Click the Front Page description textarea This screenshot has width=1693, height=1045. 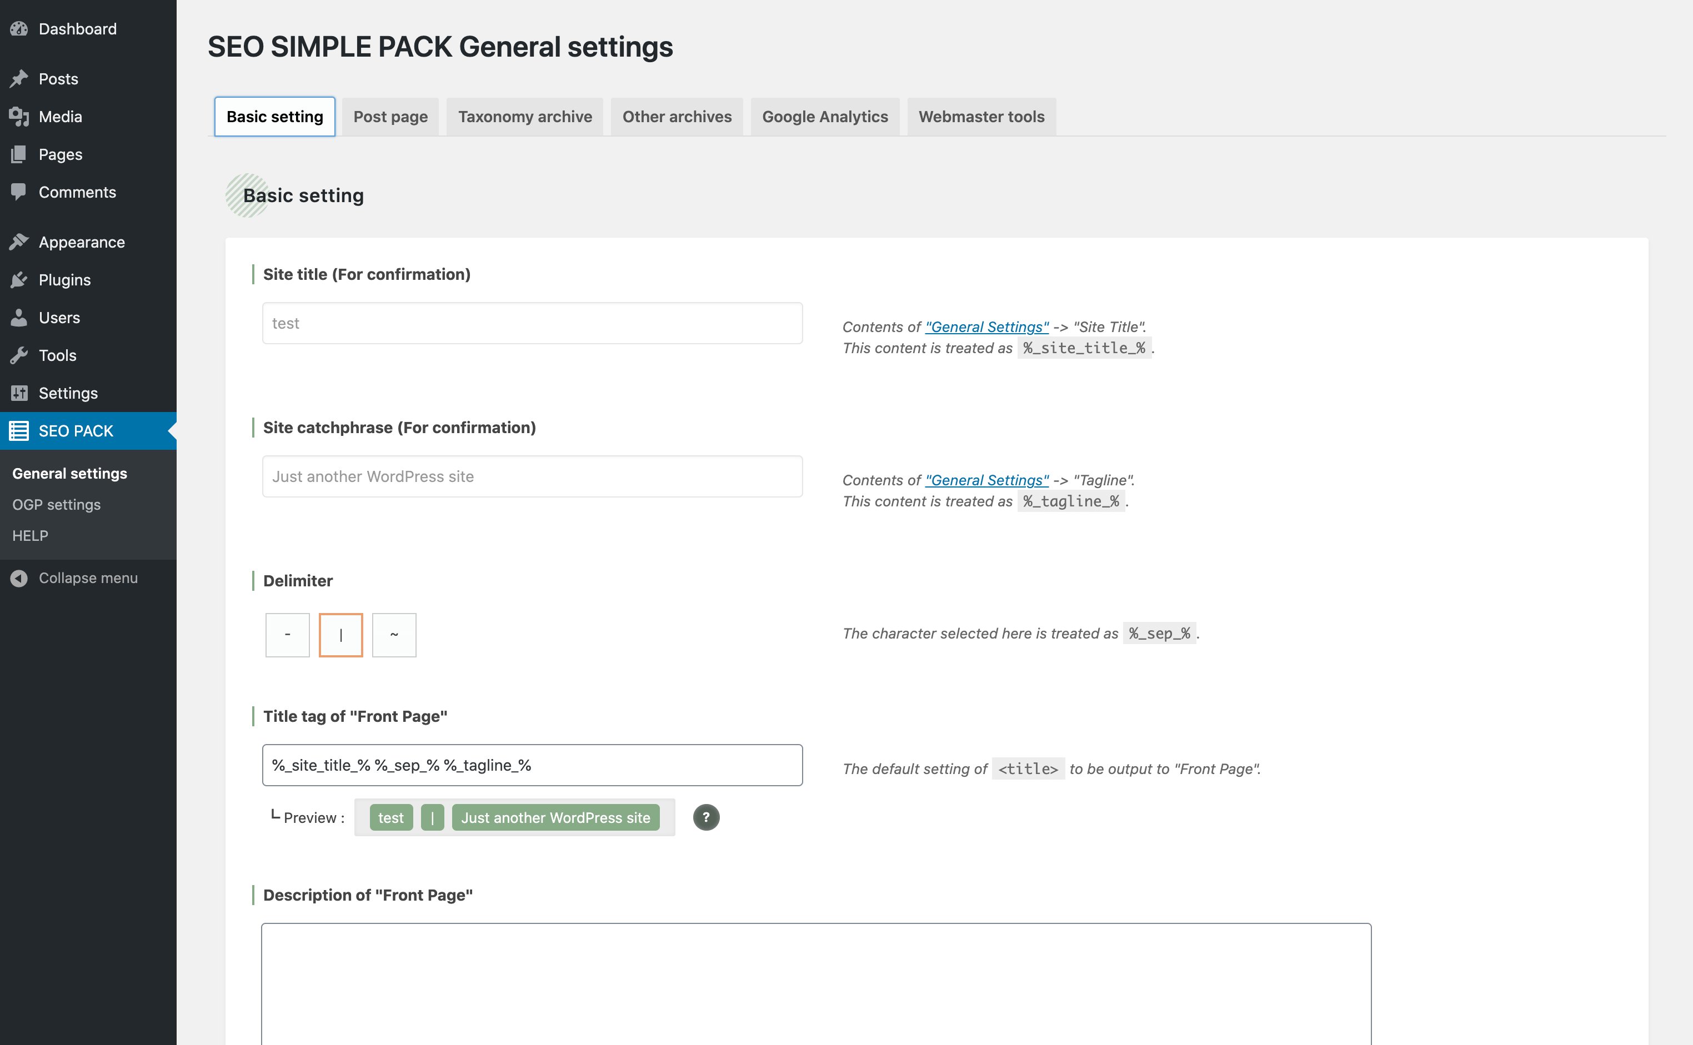816,984
